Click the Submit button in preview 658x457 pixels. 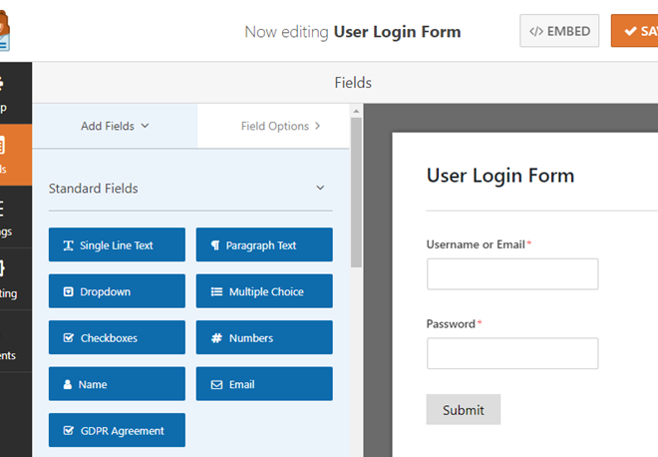464,409
